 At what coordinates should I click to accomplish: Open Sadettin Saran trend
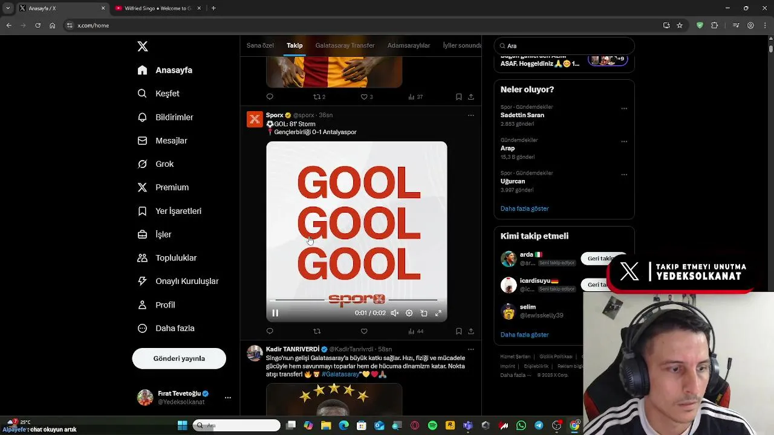[522, 115]
